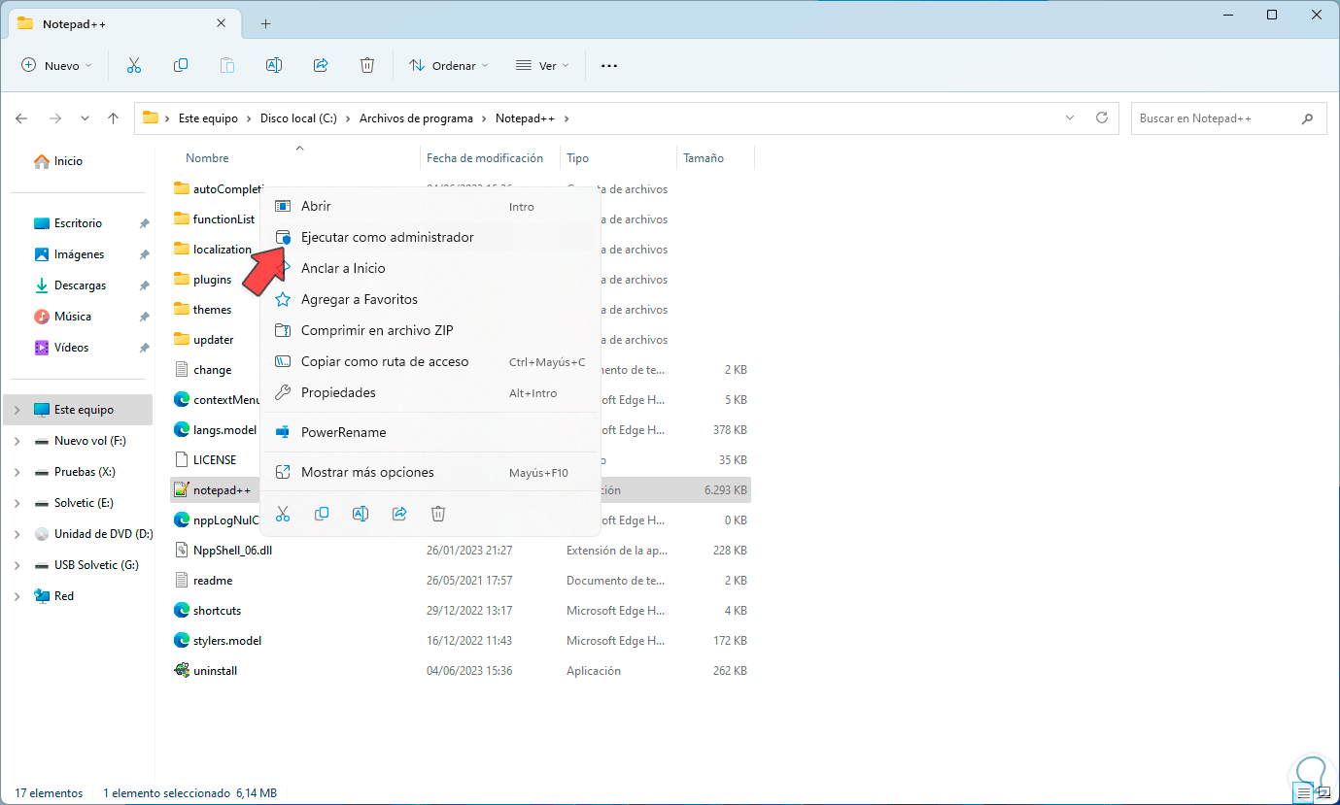Open recent locations dropdown next to forward arrow
Viewport: 1340px width, 805px height.
85,118
